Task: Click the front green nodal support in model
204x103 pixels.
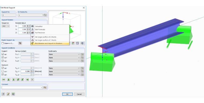Action: [x=102, y=62]
